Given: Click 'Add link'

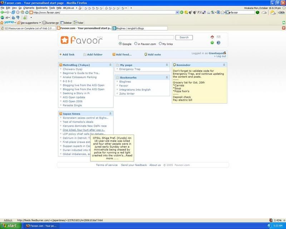Looking at the screenshot, I should [x=67, y=54].
